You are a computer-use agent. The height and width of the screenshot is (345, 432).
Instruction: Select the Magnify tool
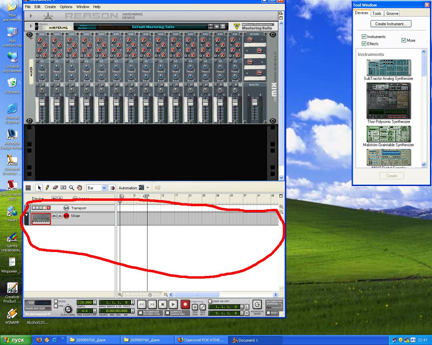tap(72, 188)
